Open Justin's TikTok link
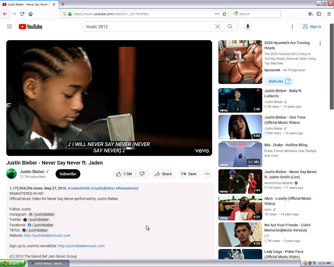The image size is (334, 267). (35, 230)
